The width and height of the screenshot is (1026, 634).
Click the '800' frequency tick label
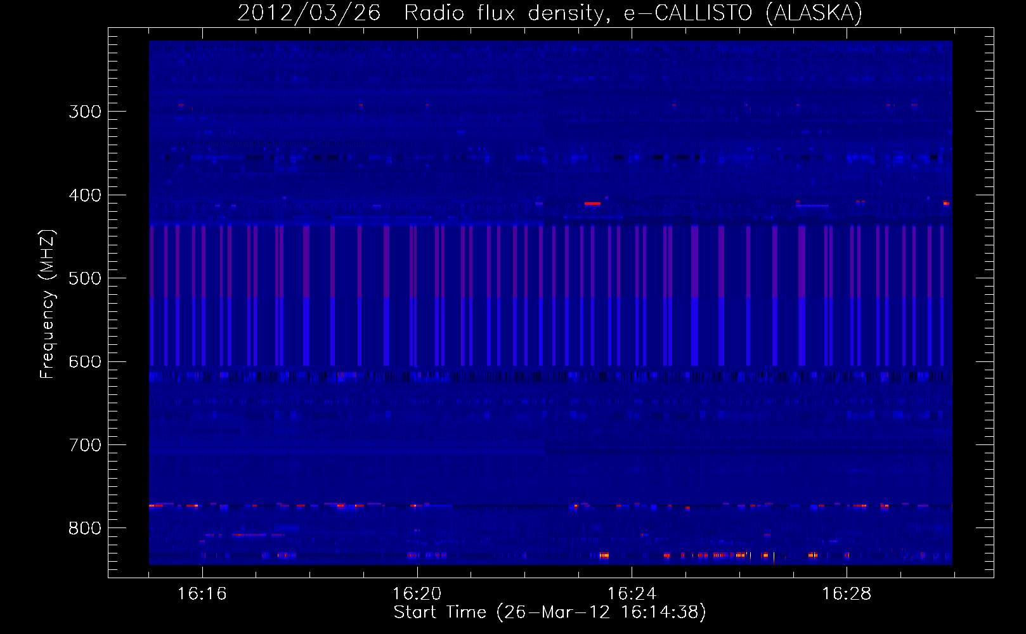85,529
